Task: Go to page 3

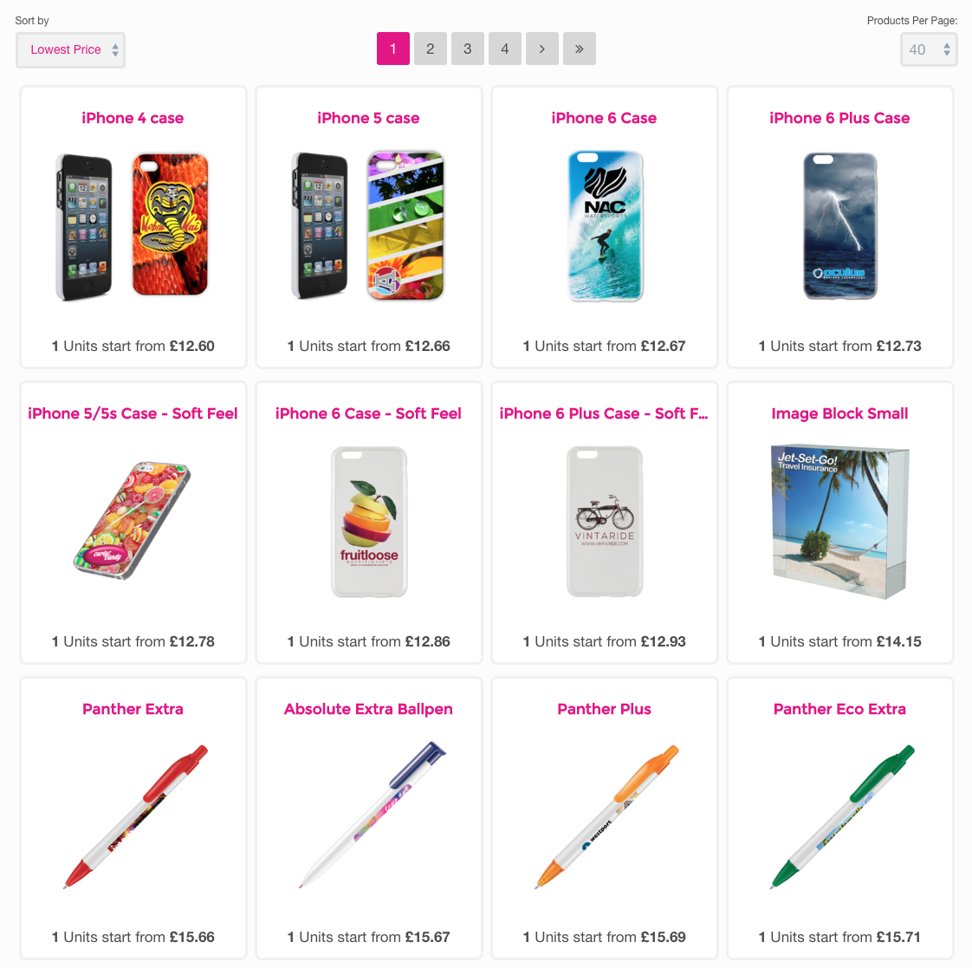Action: point(468,49)
